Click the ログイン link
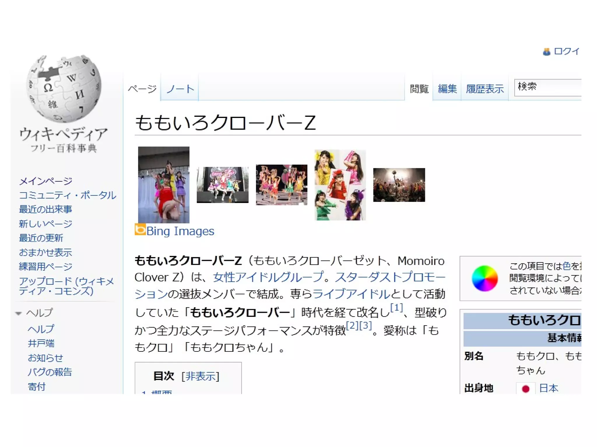 [x=567, y=52]
